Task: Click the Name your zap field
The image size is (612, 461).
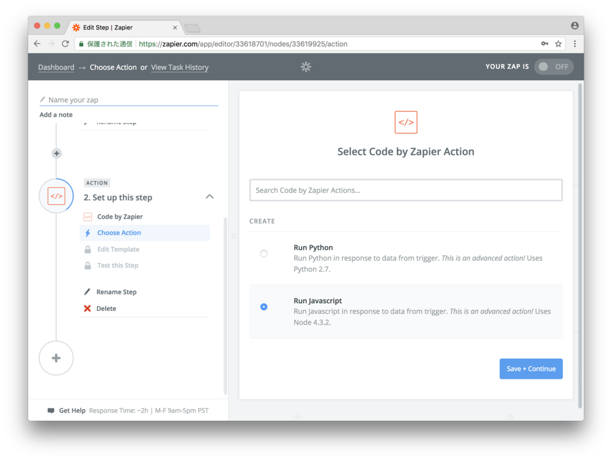Action: coord(129,100)
